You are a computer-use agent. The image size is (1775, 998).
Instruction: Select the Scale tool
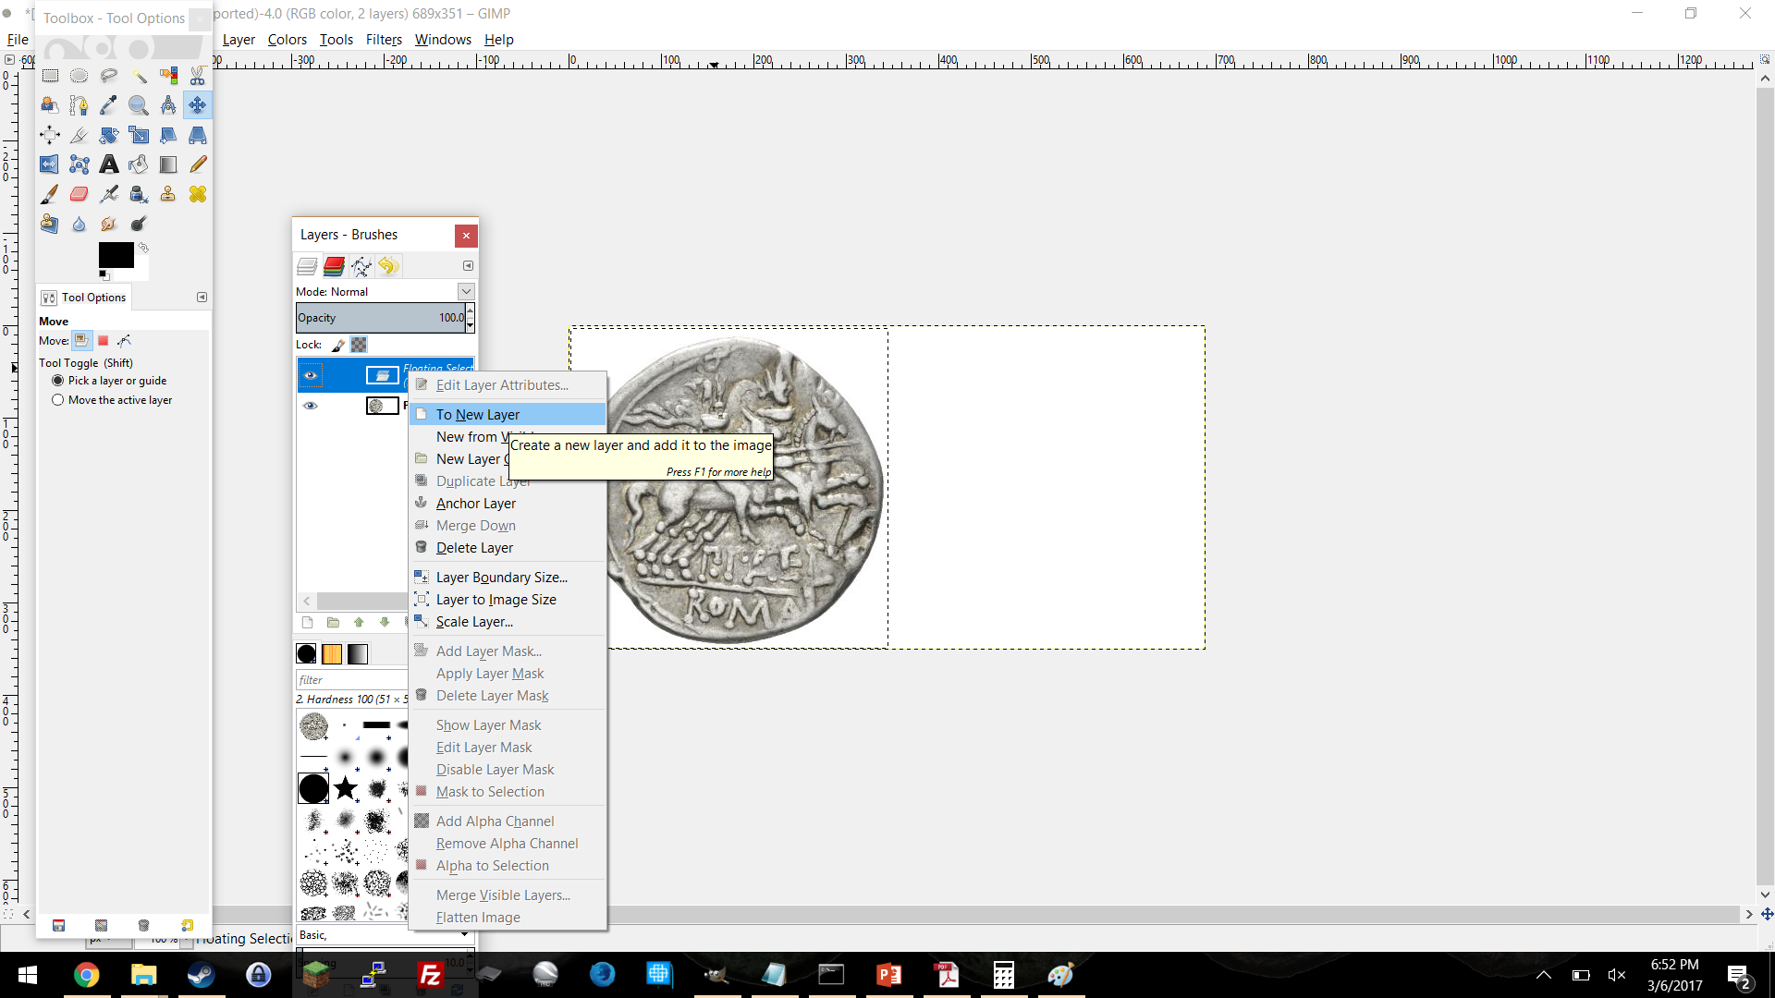139,135
